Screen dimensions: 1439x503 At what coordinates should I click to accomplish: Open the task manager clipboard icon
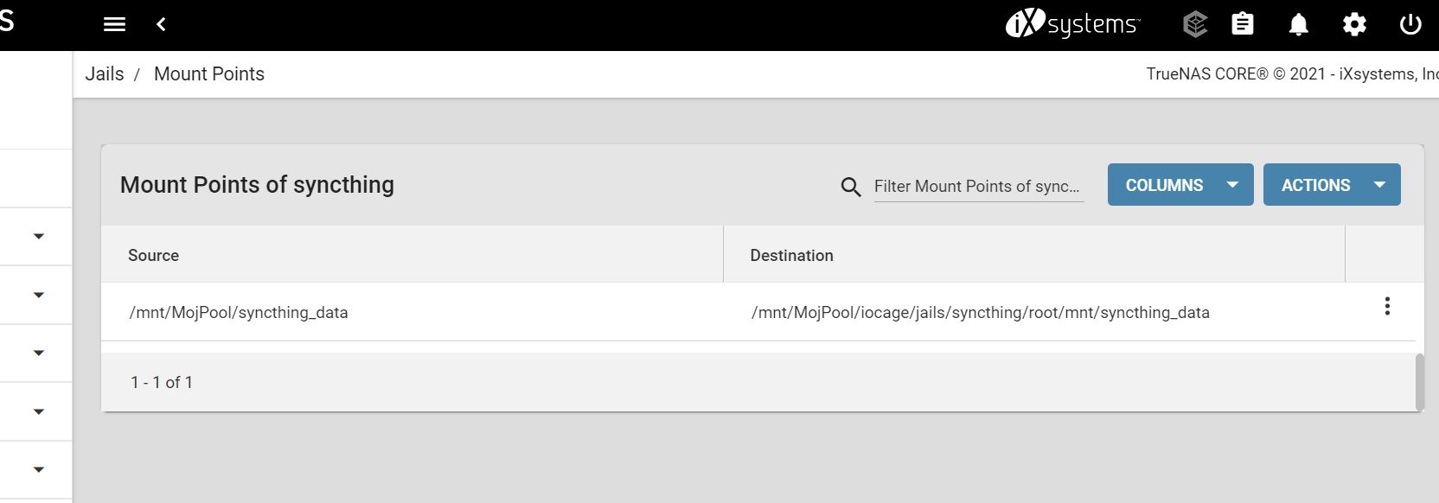coord(1242,24)
